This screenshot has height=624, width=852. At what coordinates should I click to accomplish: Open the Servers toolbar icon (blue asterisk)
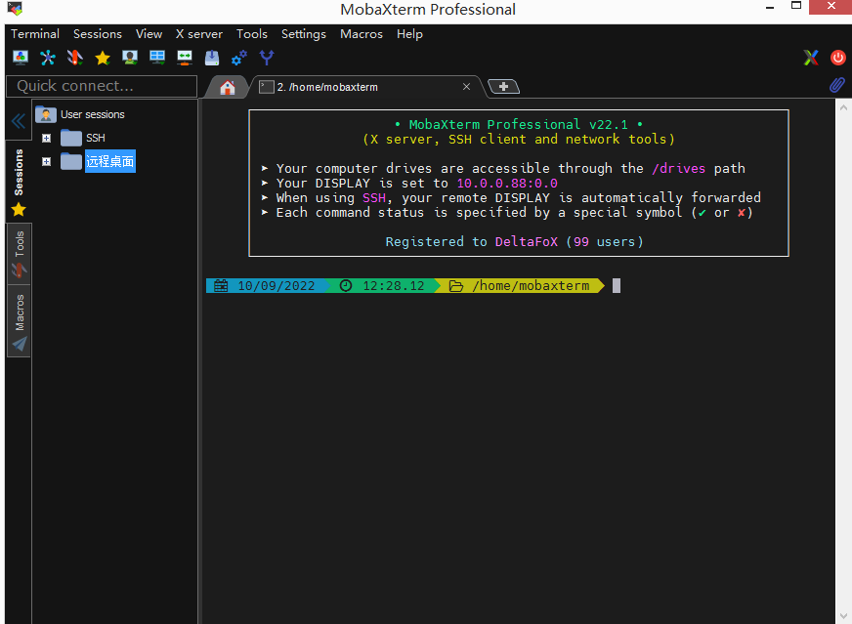(x=48, y=57)
